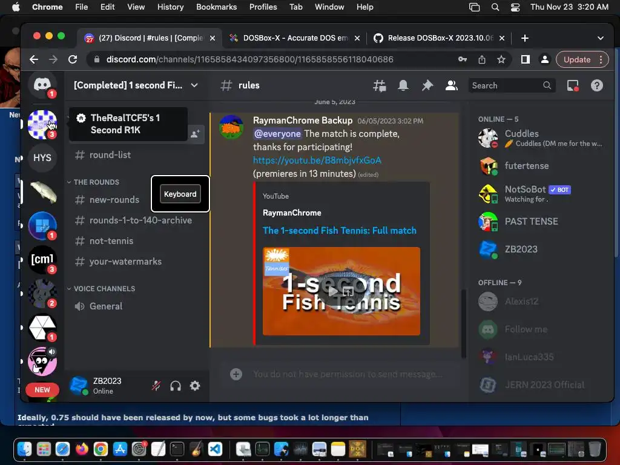Switch to Release DOSBox-X 2023.10.06 tab
620x465 pixels.
point(440,38)
